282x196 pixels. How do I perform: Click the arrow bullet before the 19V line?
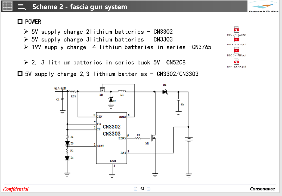coord(26,47)
